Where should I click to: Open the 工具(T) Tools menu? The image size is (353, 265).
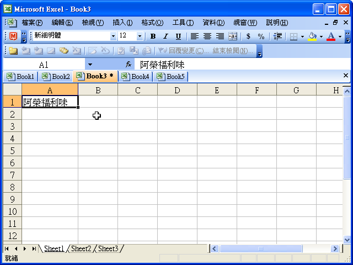[183, 23]
